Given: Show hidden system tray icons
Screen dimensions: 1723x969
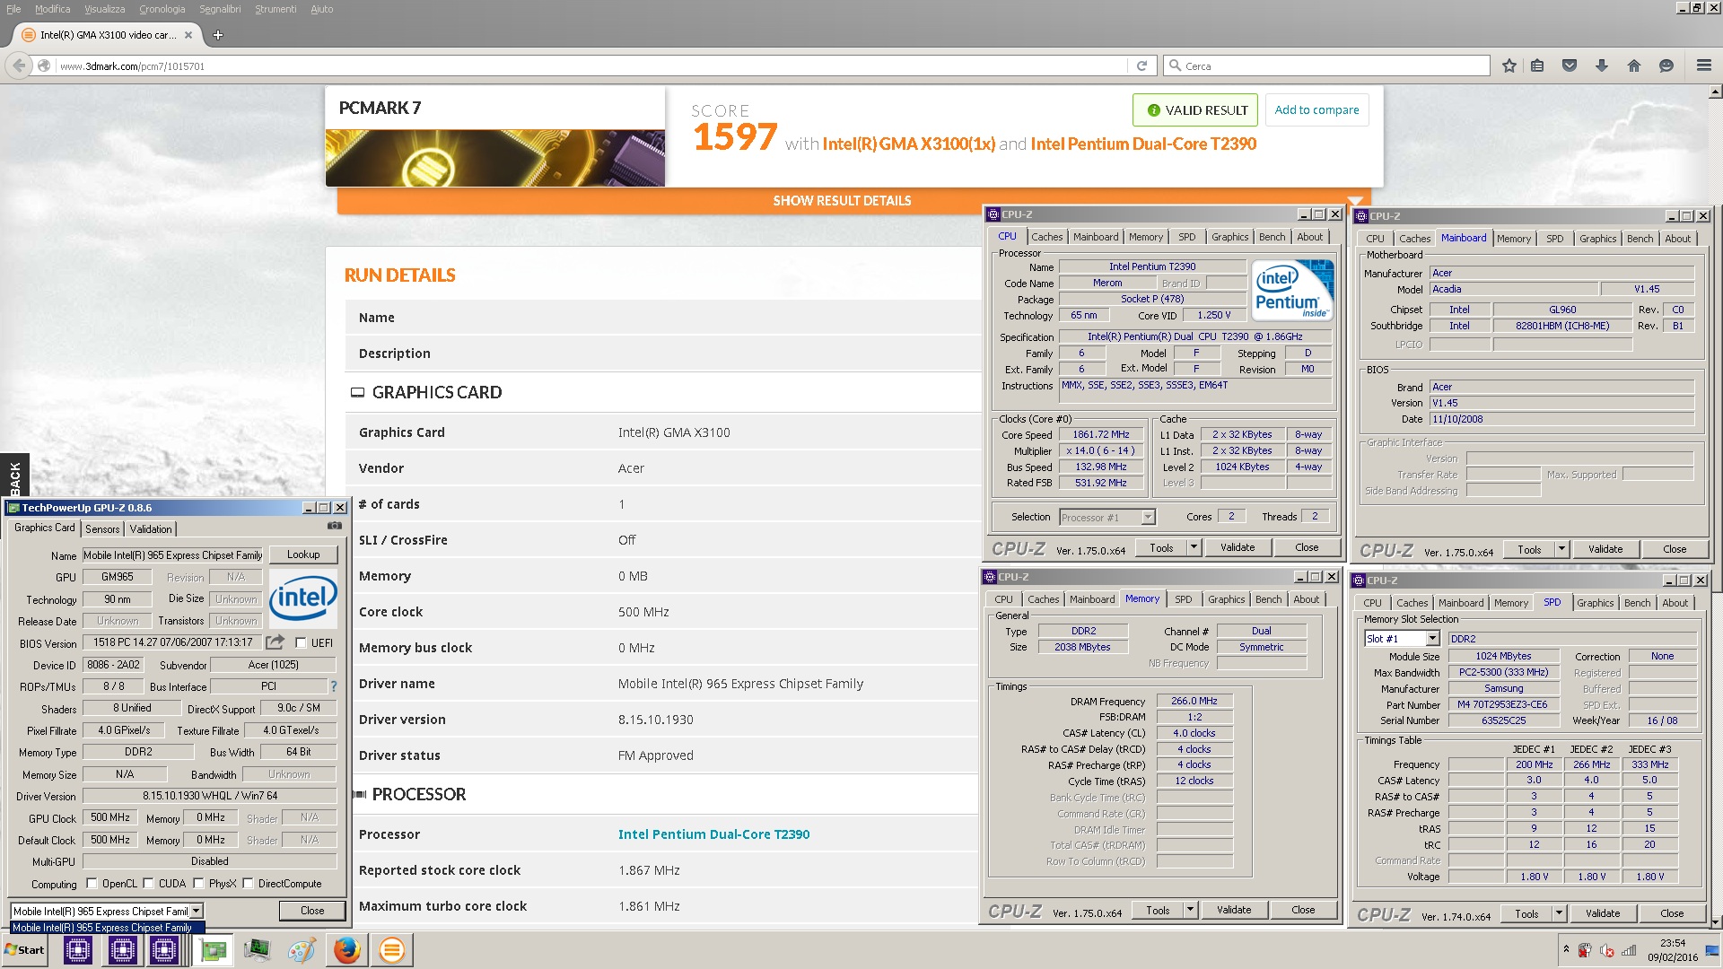Looking at the screenshot, I should pos(1566,949).
